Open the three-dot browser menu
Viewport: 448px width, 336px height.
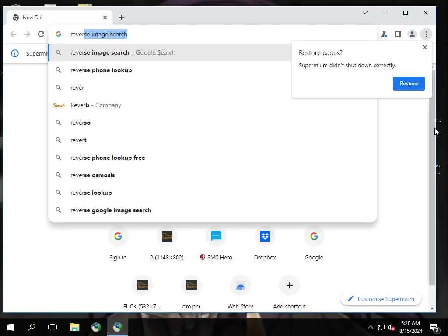(426, 34)
